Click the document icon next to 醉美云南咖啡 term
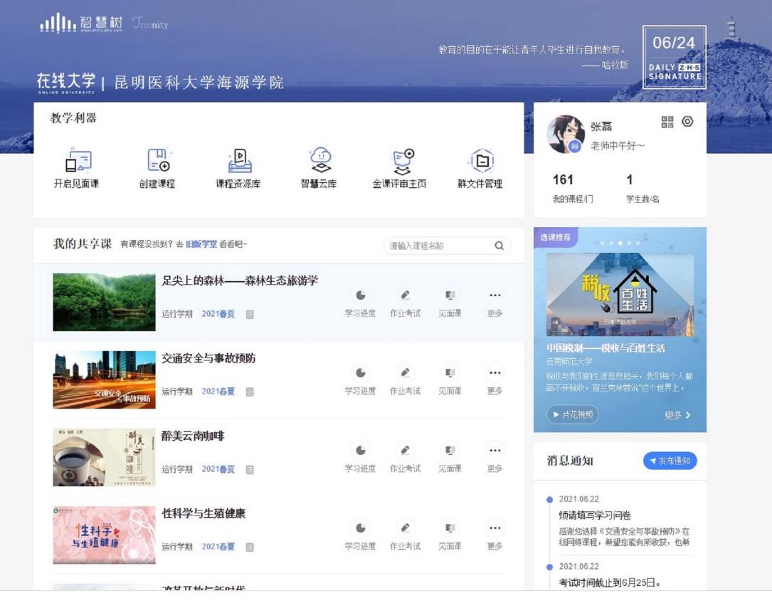 click(x=250, y=469)
